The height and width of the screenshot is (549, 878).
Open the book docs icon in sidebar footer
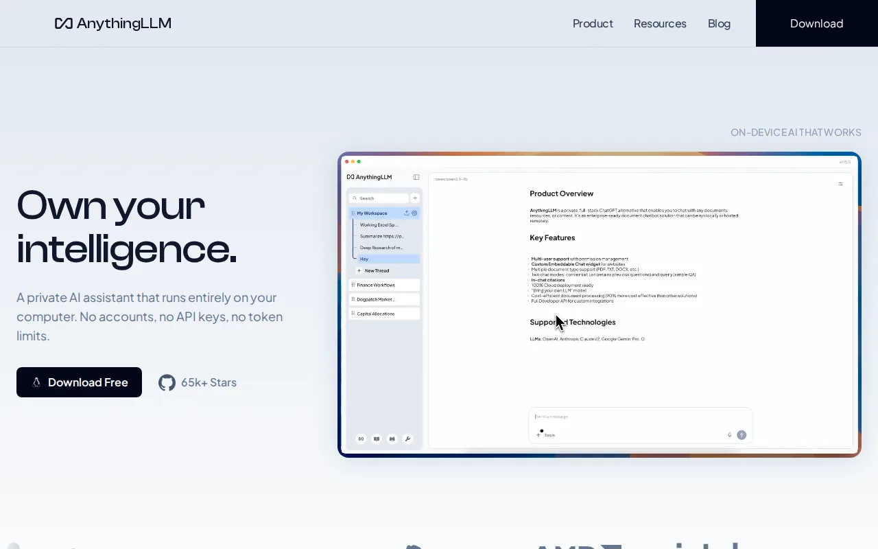click(377, 439)
